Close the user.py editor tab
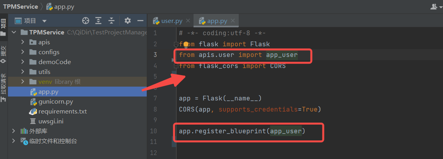443x159 pixels. pyautogui.click(x=188, y=21)
